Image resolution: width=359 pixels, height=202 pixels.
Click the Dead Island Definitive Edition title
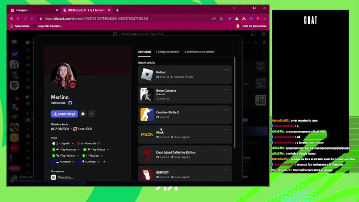(176, 152)
